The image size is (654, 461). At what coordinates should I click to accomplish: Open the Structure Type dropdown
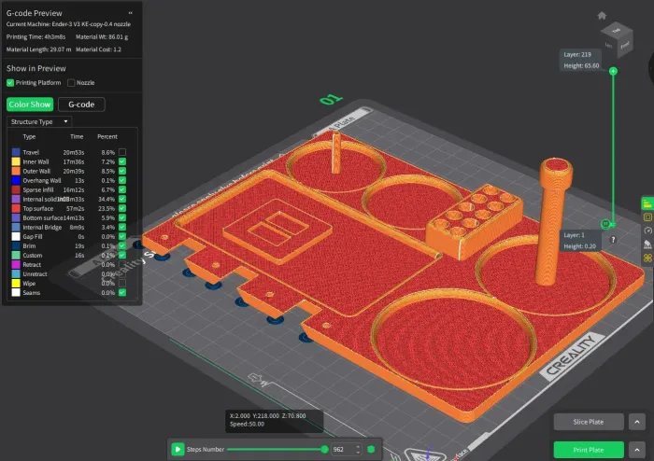click(x=38, y=121)
